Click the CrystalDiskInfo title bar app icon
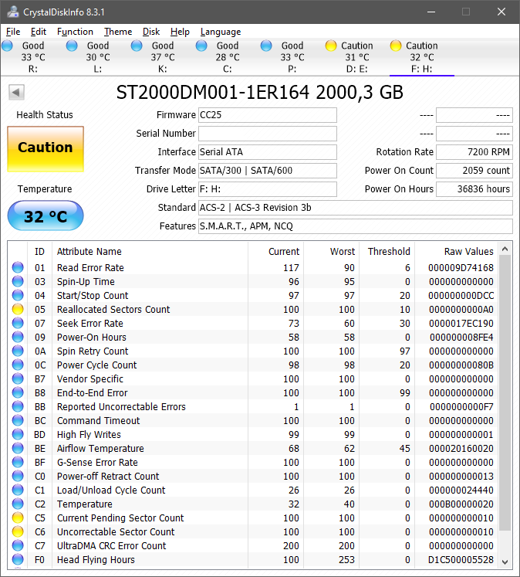This screenshot has height=577, width=520. (12, 12)
